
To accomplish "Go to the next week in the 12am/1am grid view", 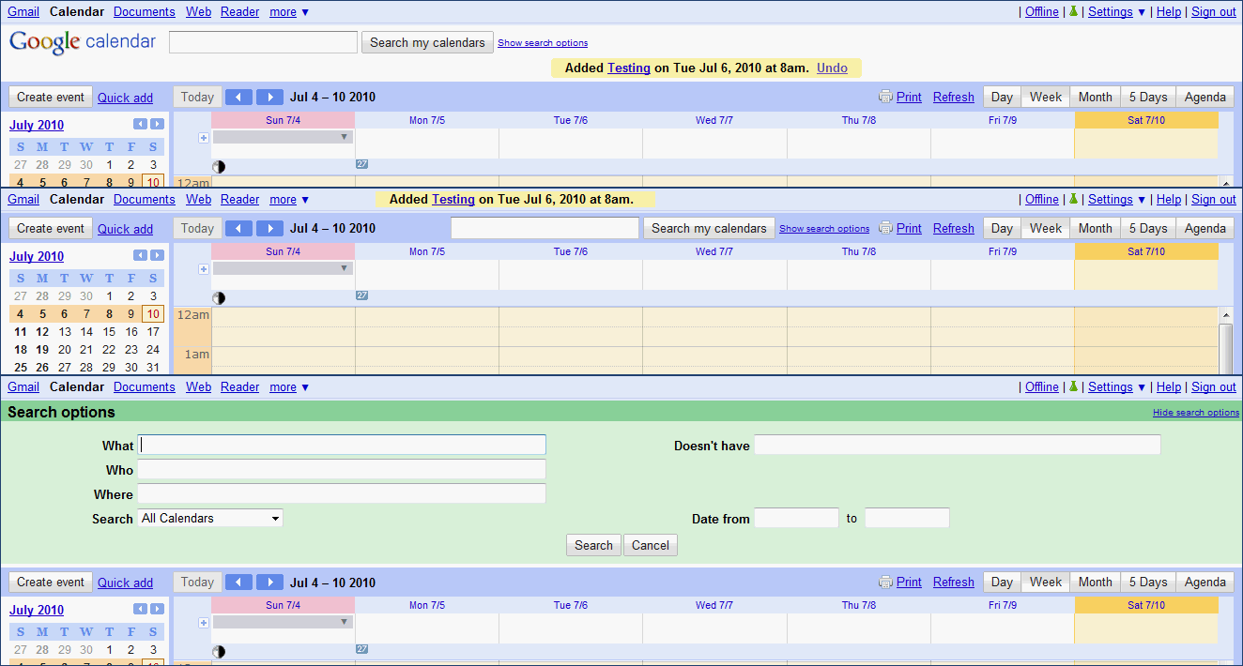I will click(x=269, y=228).
